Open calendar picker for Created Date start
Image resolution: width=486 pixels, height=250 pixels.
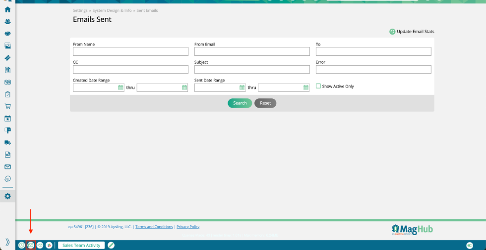(x=121, y=87)
